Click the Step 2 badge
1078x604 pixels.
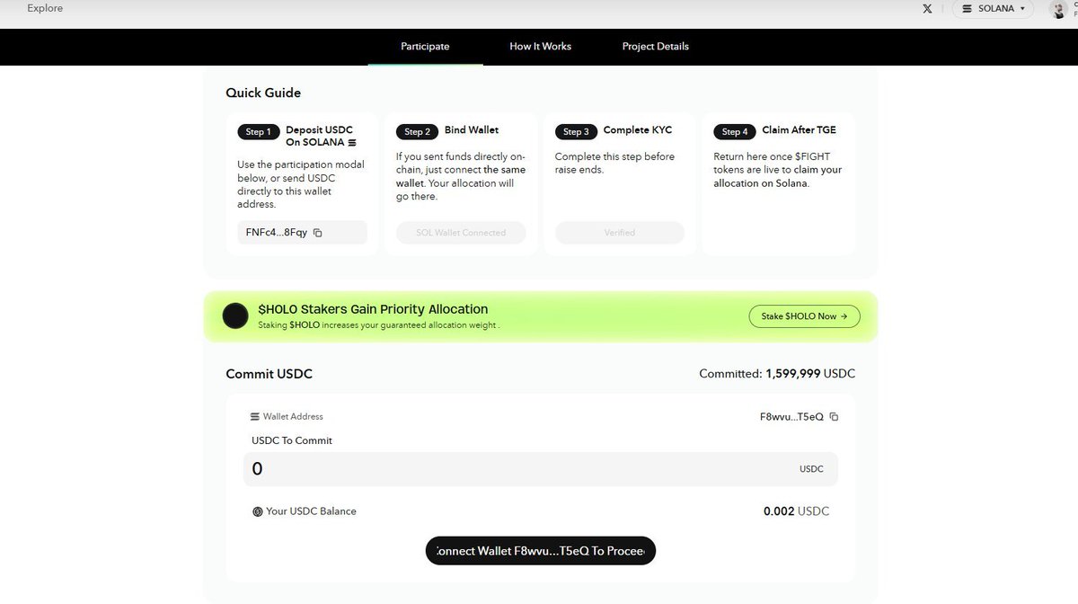tap(417, 132)
